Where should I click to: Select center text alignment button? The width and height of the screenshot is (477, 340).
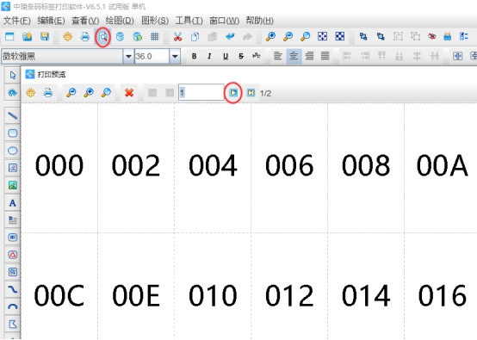tap(294, 56)
